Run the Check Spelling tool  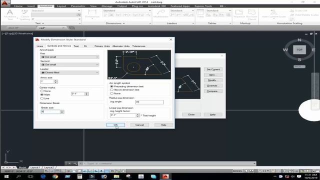pos(24,14)
